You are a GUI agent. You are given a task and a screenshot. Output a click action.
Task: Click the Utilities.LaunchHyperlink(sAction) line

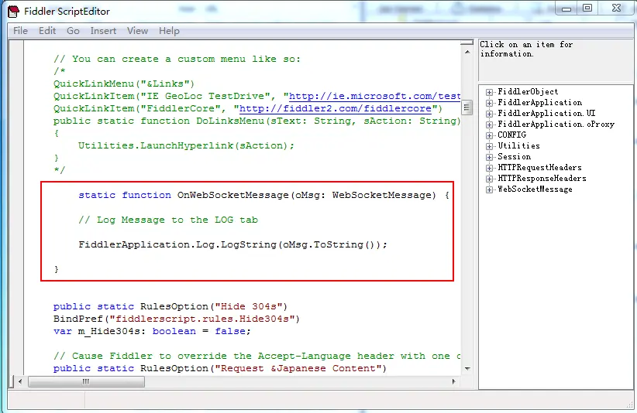click(186, 145)
